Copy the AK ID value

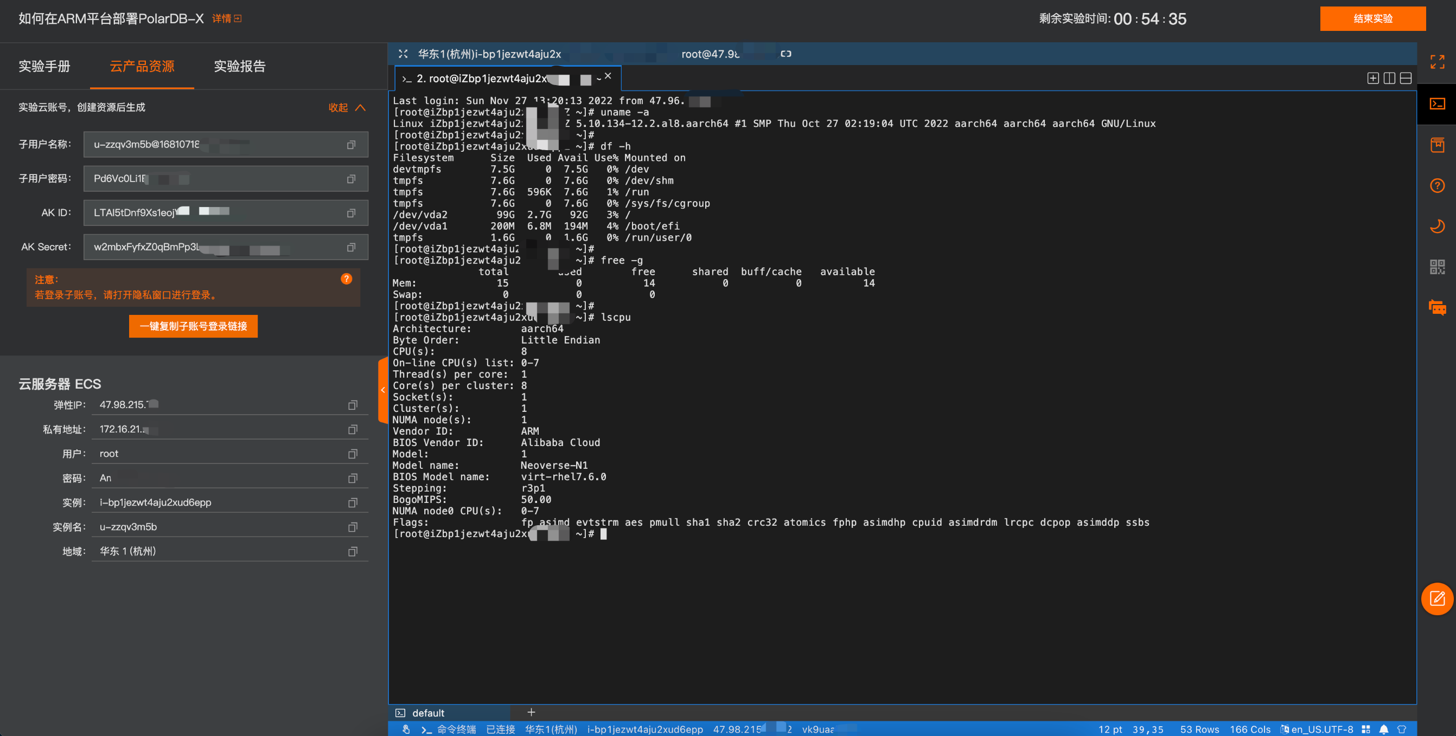tap(351, 213)
